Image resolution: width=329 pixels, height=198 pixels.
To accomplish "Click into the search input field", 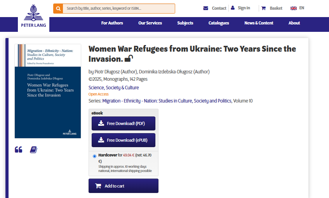I will click(118, 9).
